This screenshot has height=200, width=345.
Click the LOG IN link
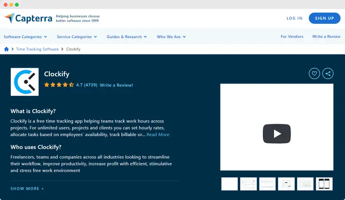[x=294, y=18]
